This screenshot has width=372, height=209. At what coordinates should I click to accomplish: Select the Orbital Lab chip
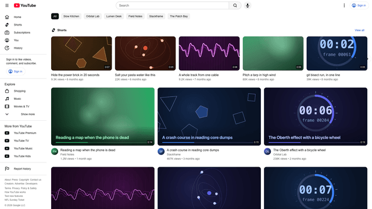(x=92, y=16)
